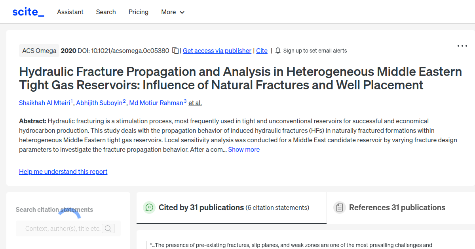Viewport: 475px width, 249px height.
Task: Click the green quote icon on Cited by tab
Action: pyautogui.click(x=149, y=207)
